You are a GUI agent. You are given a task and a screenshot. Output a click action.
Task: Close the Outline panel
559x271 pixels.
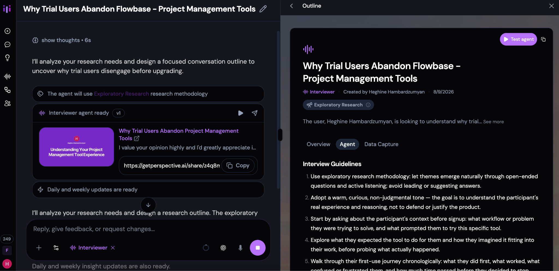[x=551, y=6]
